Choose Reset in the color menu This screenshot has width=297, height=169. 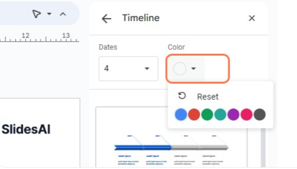coord(208,97)
